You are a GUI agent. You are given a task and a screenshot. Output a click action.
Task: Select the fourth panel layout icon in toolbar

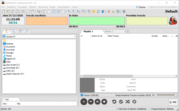click(58, 11)
